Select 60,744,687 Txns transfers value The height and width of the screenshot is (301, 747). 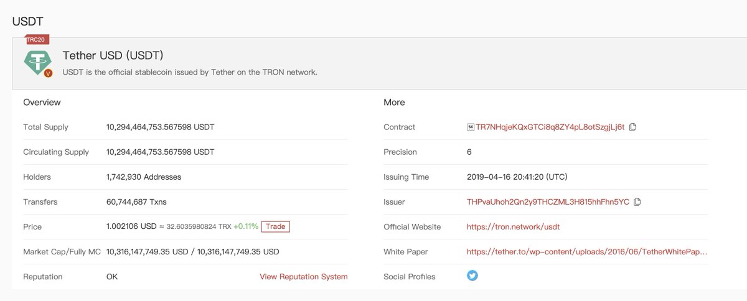point(136,201)
